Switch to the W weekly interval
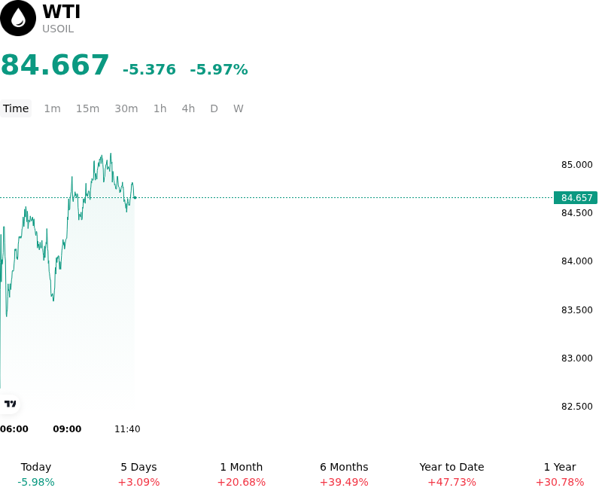Viewport: 602px width, 497px height. coord(238,108)
